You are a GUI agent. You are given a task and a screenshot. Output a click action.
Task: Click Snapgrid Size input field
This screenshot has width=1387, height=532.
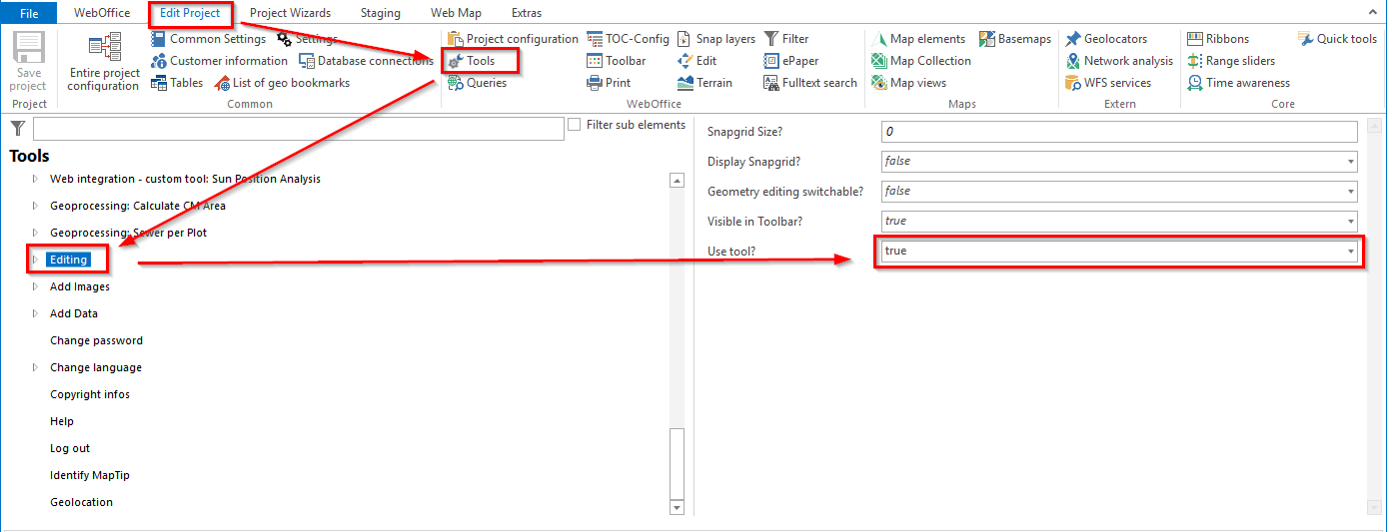(x=1119, y=132)
